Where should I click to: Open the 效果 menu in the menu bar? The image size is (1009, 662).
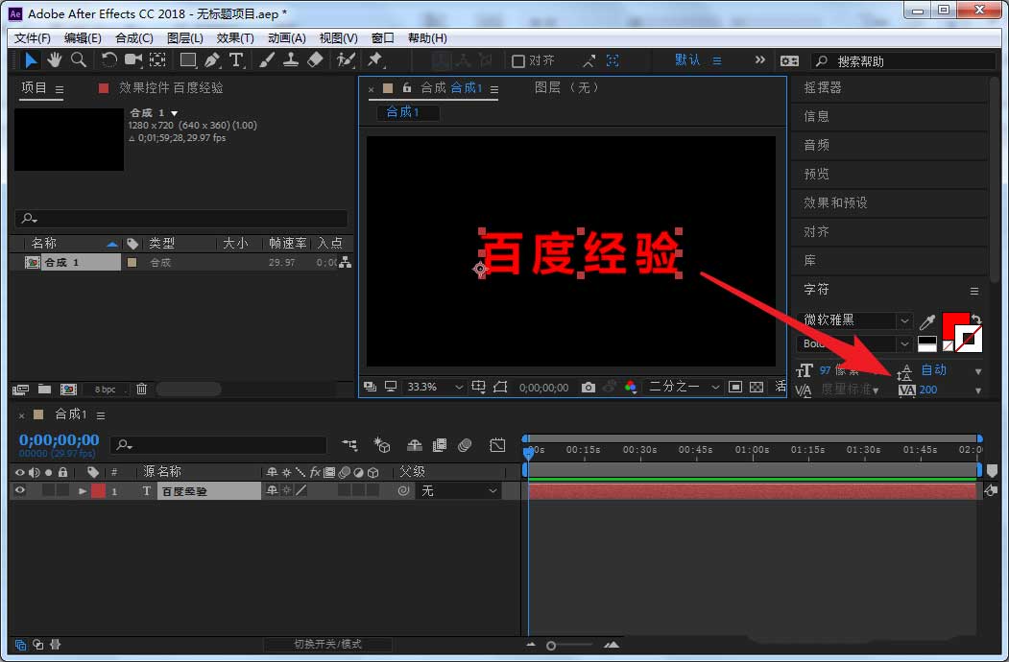[x=234, y=37]
